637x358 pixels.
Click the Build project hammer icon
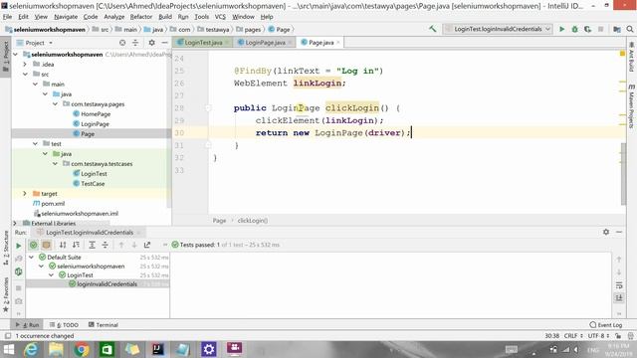click(433, 29)
